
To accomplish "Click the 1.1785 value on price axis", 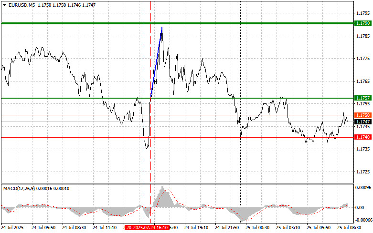I will pyautogui.click(x=362, y=36).
